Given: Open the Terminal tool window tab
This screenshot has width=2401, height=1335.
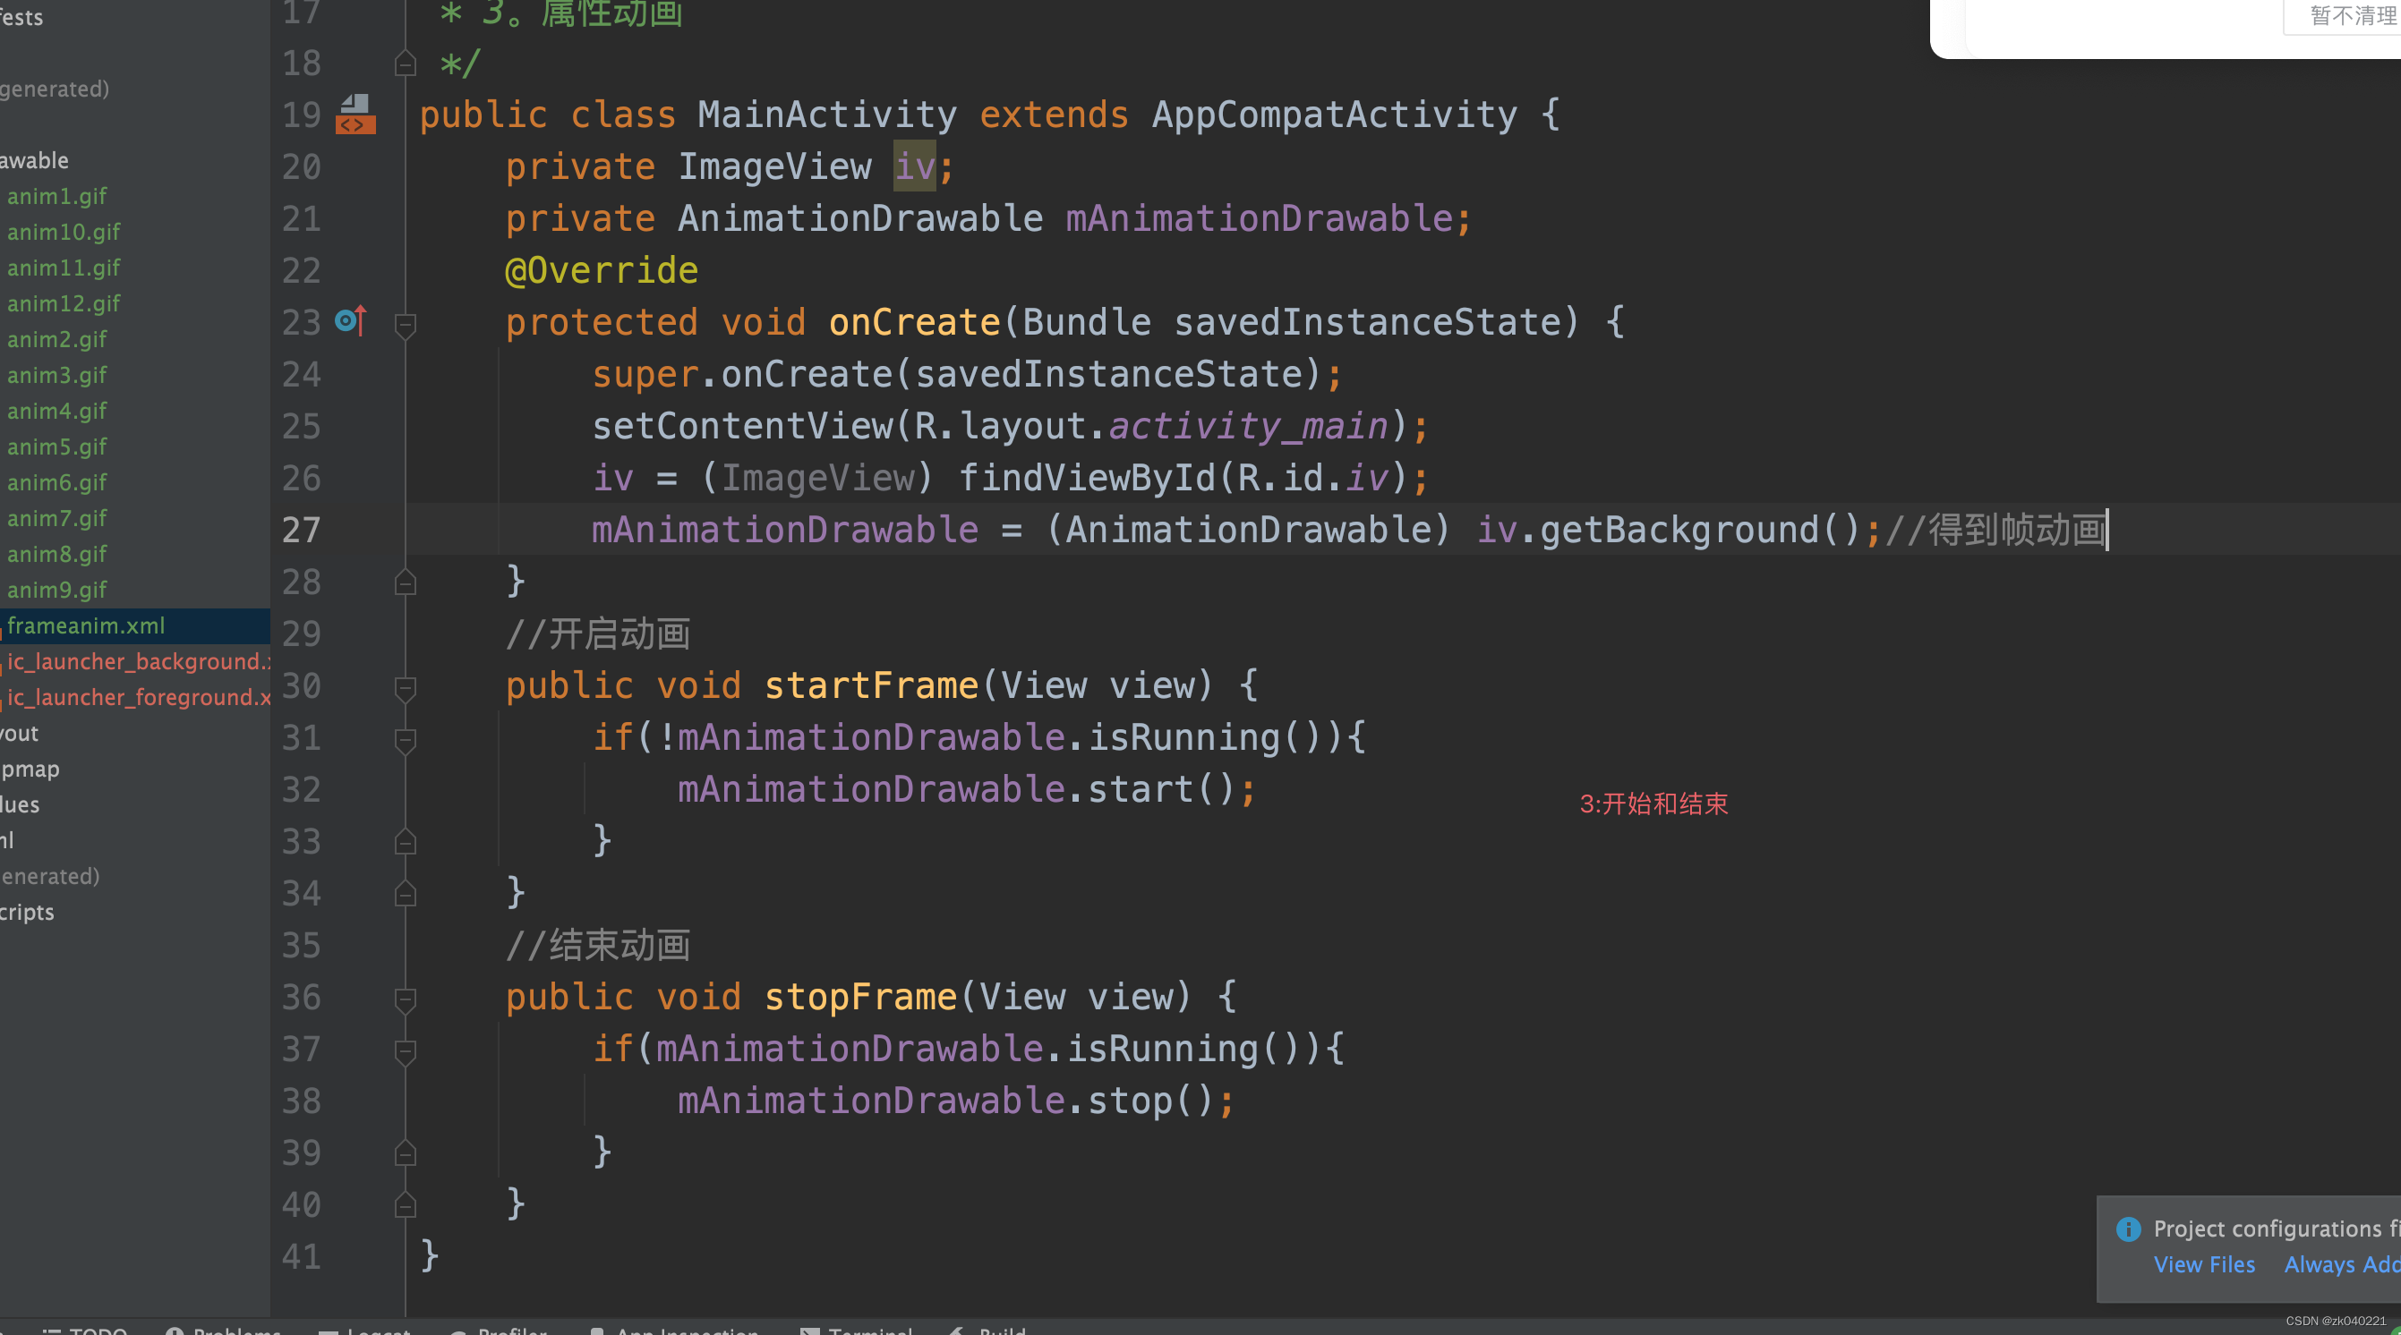Looking at the screenshot, I should coord(867,1331).
